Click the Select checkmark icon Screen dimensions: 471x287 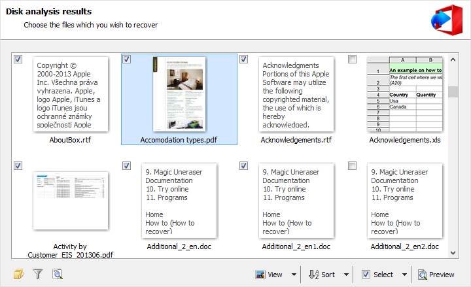click(x=366, y=275)
